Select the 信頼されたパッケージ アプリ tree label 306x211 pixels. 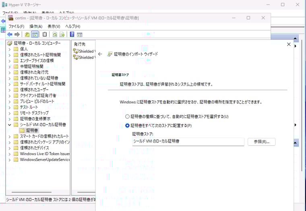(x=45, y=142)
